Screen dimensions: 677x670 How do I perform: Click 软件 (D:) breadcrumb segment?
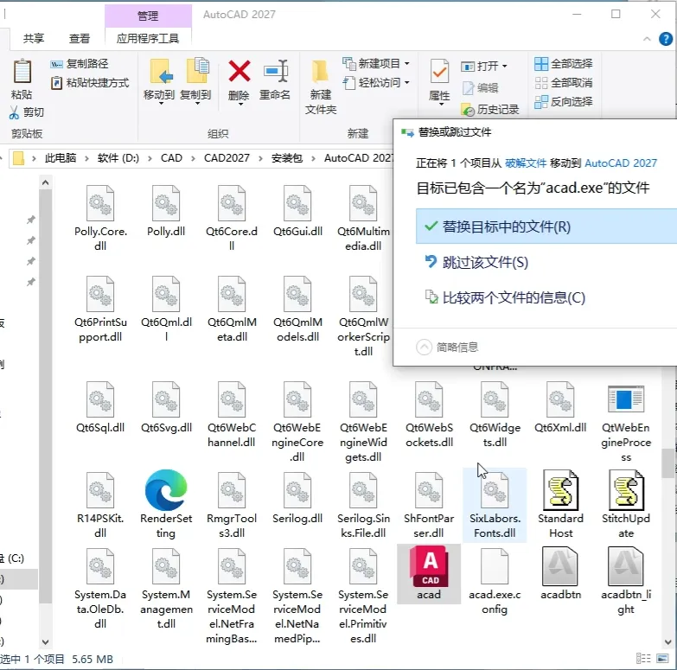pos(118,158)
